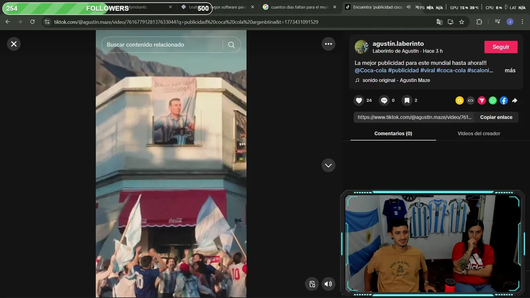The image size is (530, 298).
Task: Mute the video with the speaker icon
Action: point(328,284)
